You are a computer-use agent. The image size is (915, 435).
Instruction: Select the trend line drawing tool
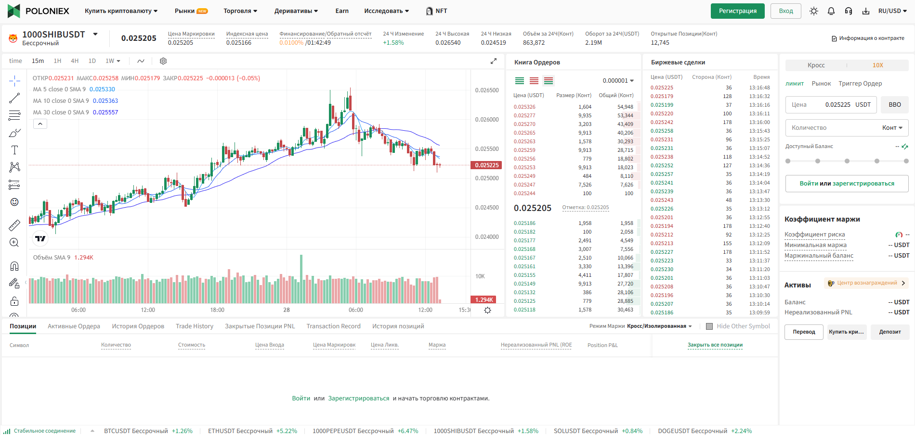[x=14, y=98]
